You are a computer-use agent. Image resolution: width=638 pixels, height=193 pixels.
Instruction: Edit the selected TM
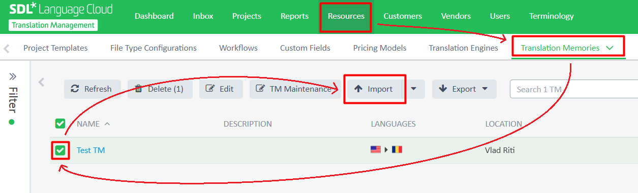pos(221,89)
